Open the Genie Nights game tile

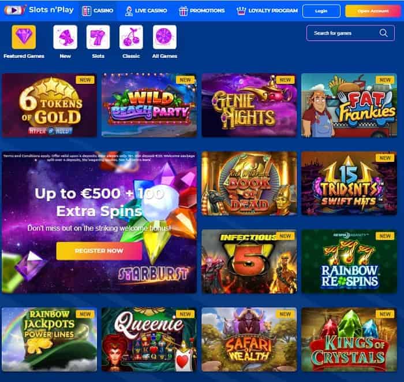pyautogui.click(x=249, y=105)
